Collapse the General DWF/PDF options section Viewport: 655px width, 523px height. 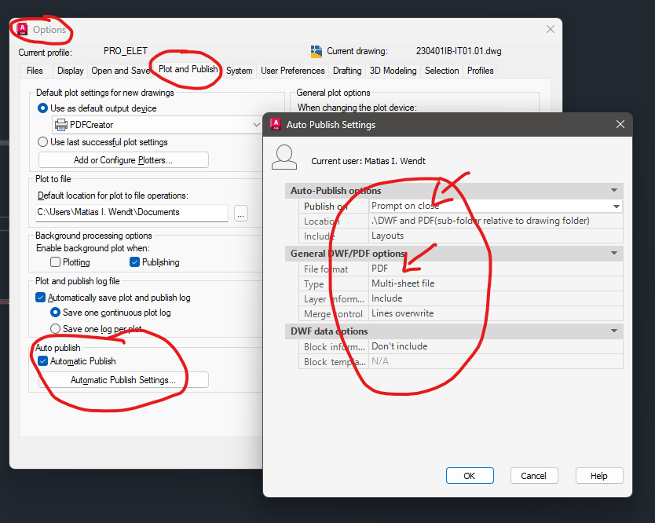(x=614, y=253)
